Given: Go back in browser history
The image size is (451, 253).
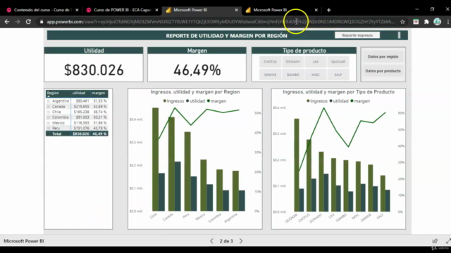Looking at the screenshot, I should (x=7, y=22).
